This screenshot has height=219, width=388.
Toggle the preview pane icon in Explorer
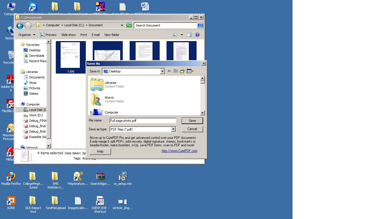click(189, 35)
